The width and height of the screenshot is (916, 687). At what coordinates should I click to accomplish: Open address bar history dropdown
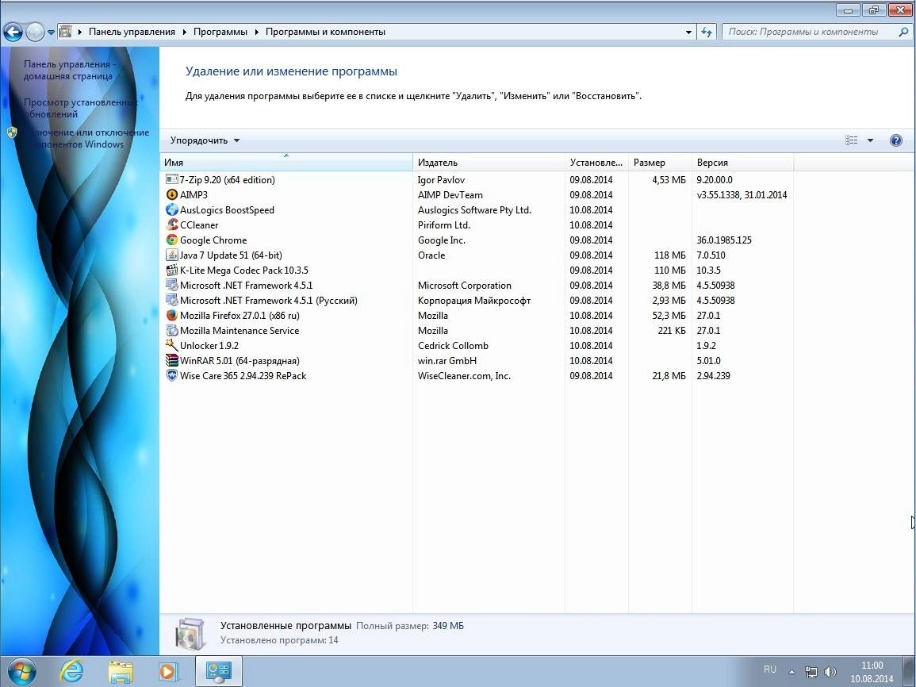688,33
